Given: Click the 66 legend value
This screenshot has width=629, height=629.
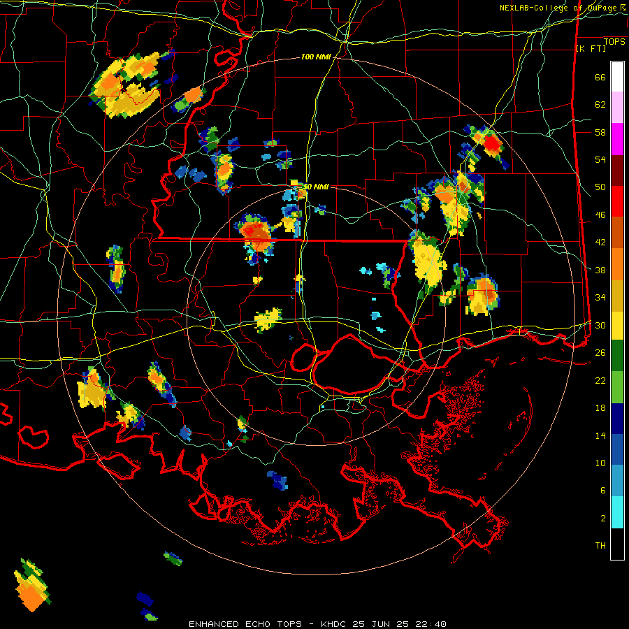Looking at the screenshot, I should (x=600, y=77).
